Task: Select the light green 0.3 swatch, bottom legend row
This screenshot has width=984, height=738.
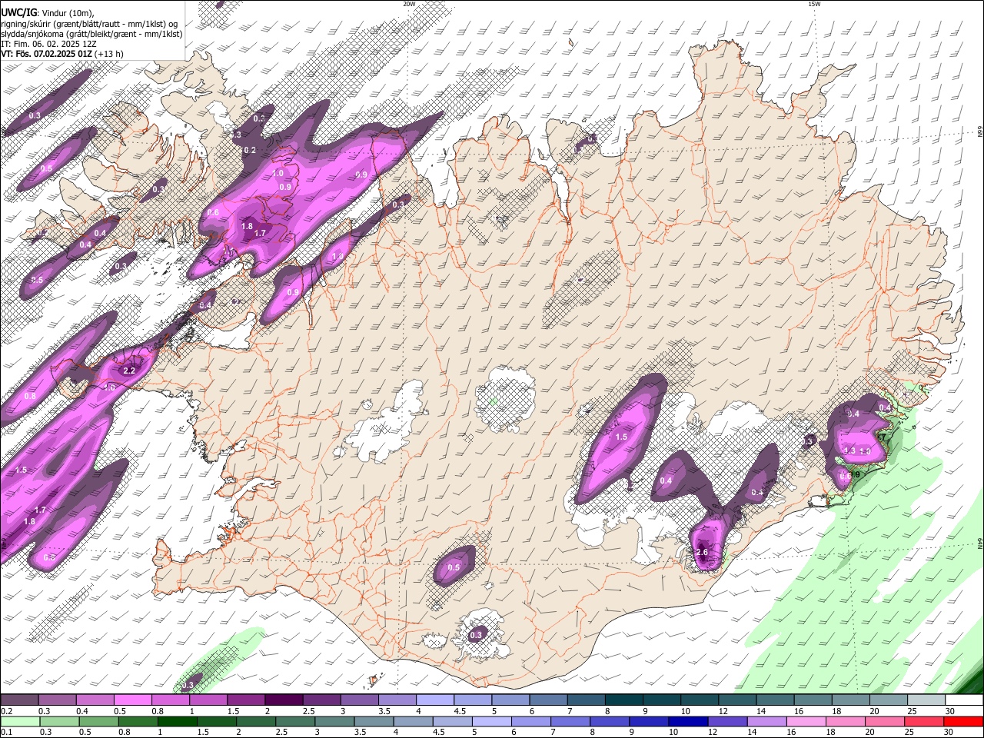Action: [59, 721]
